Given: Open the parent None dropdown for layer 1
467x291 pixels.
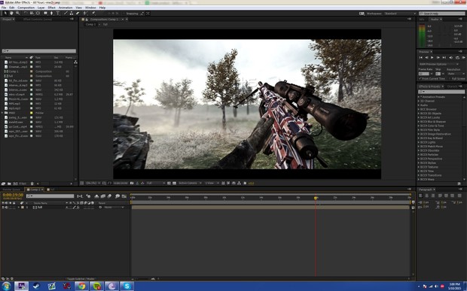Looking at the screenshot, I should pos(114,208).
